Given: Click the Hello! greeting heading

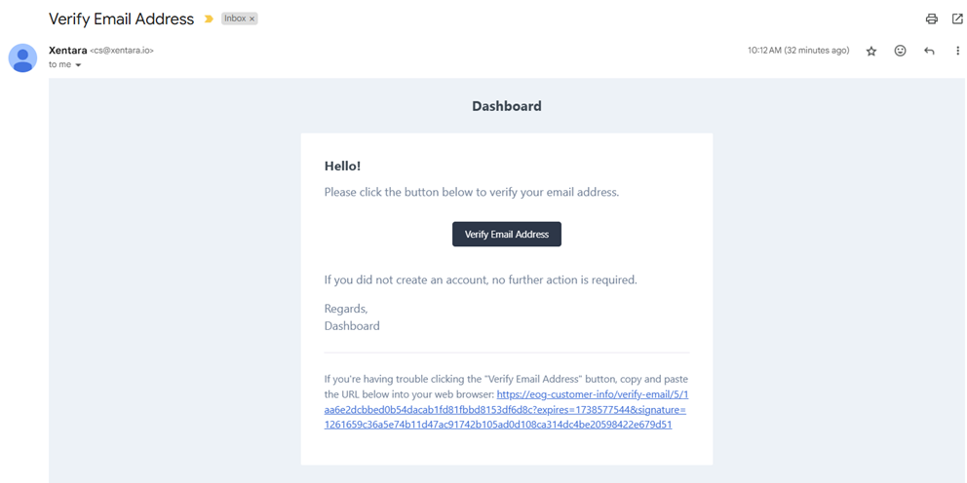Looking at the screenshot, I should (x=342, y=167).
